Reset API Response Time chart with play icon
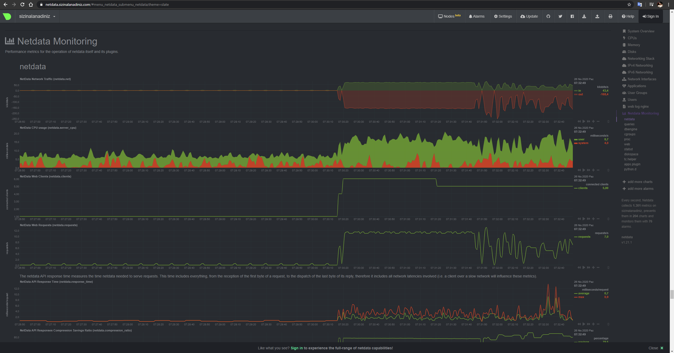 tap(584, 324)
